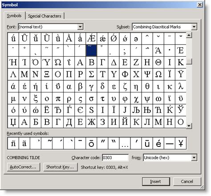Select the Greek small xi ξ
Viewport: 211px width, 196px height.
(36, 98)
